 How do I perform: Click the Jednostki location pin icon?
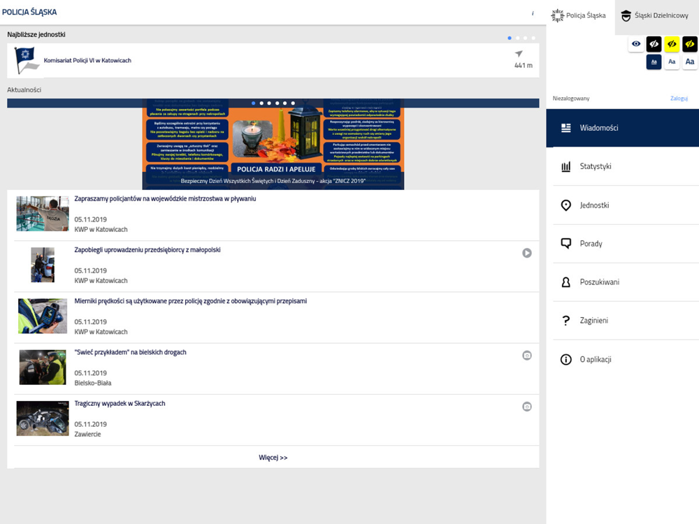(565, 205)
